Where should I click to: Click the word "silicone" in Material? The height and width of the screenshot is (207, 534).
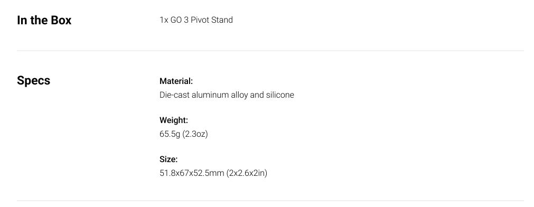pyautogui.click(x=280, y=95)
